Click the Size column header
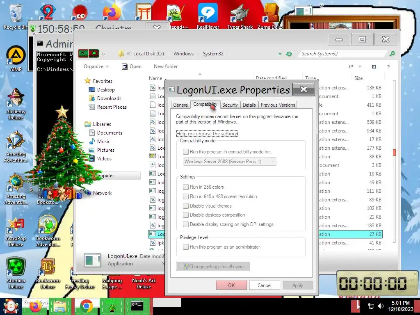Viewport: 420px width, 315px height. pyautogui.click(x=358, y=78)
